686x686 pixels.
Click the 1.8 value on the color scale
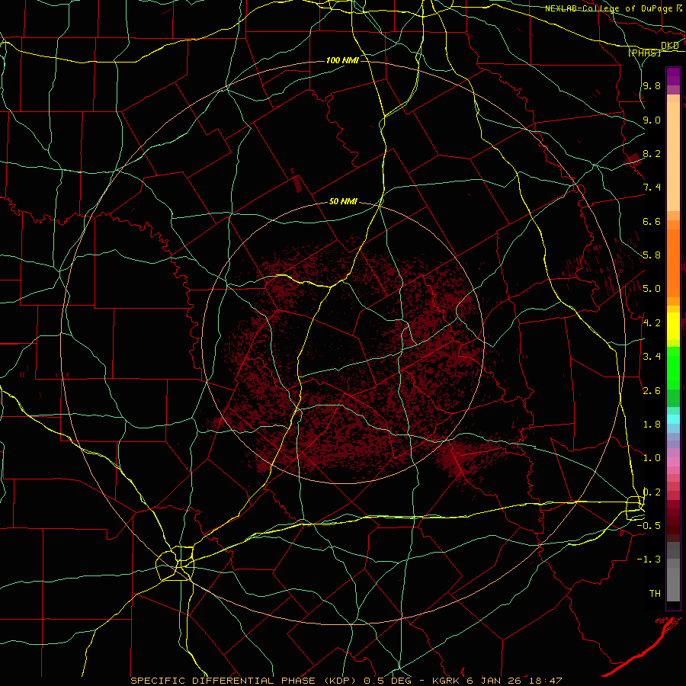652,425
